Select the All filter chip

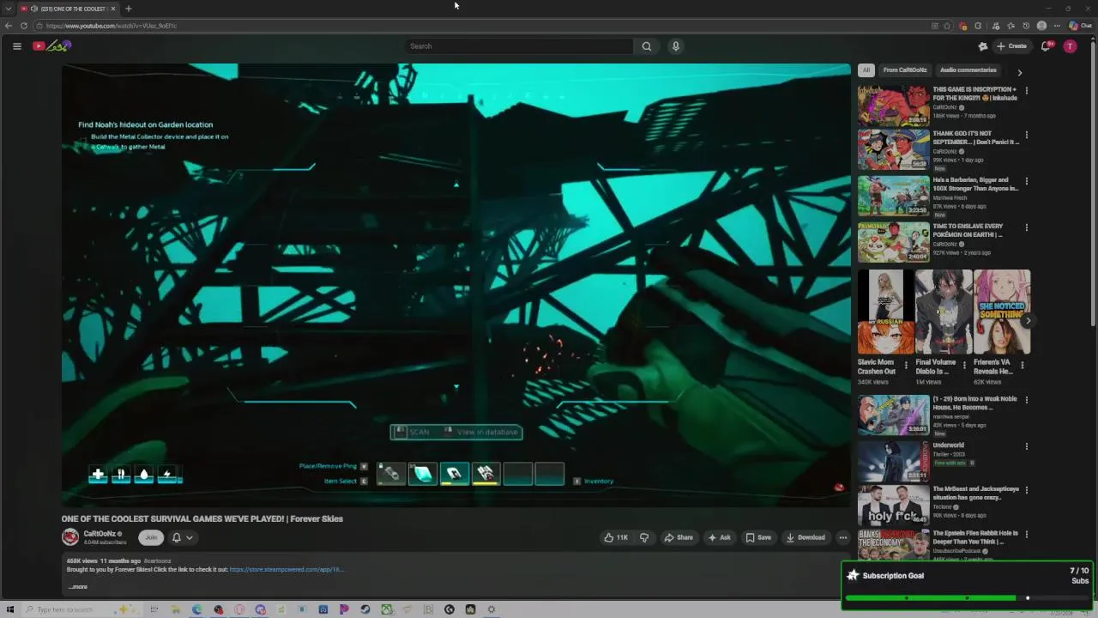[866, 70]
